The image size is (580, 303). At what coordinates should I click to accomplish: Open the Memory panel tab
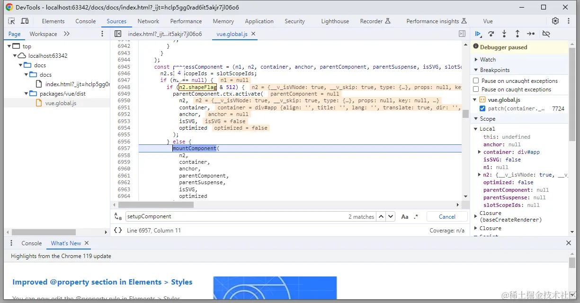point(223,21)
